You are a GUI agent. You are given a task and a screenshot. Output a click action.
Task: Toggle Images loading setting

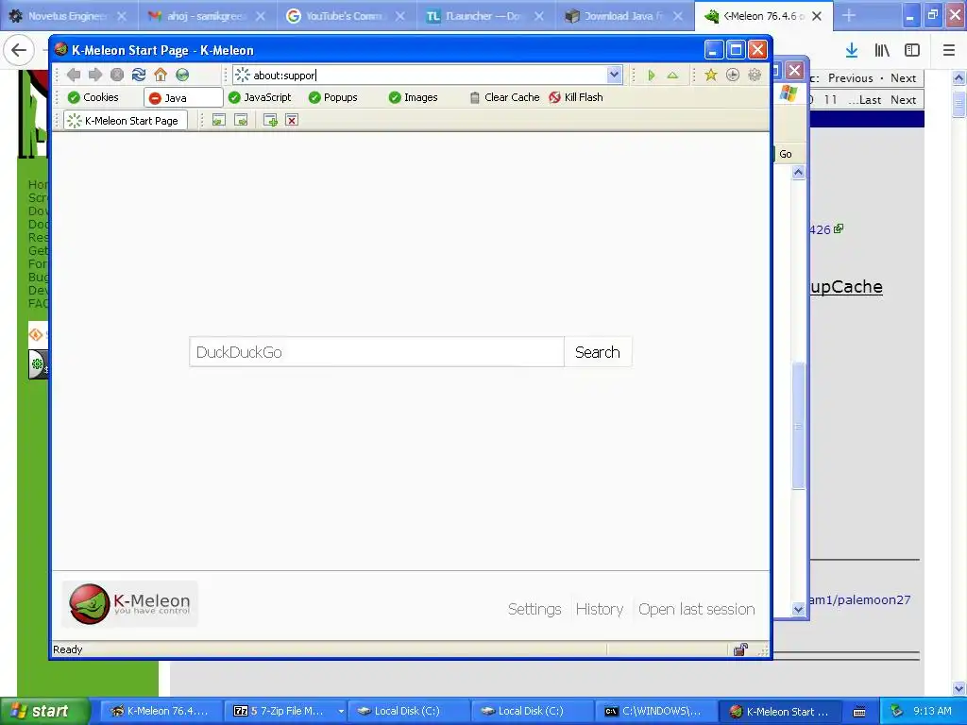(414, 97)
